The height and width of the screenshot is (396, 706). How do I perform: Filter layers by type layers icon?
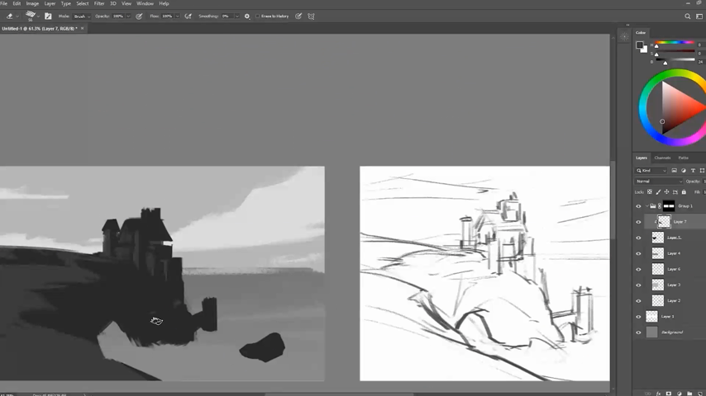pyautogui.click(x=693, y=170)
